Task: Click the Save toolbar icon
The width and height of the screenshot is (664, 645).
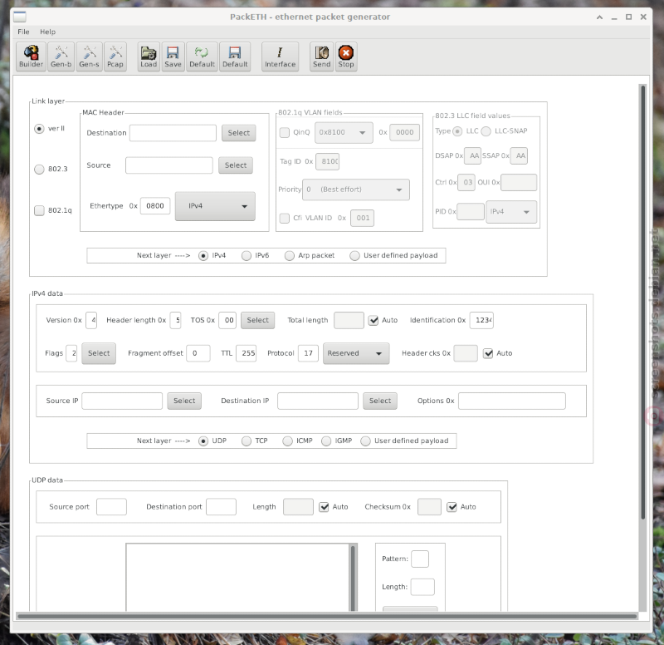Action: 173,57
